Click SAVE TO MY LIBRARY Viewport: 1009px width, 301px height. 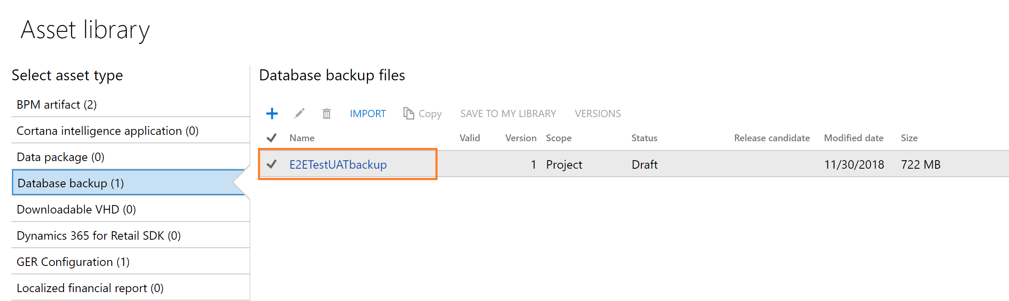pyautogui.click(x=508, y=113)
